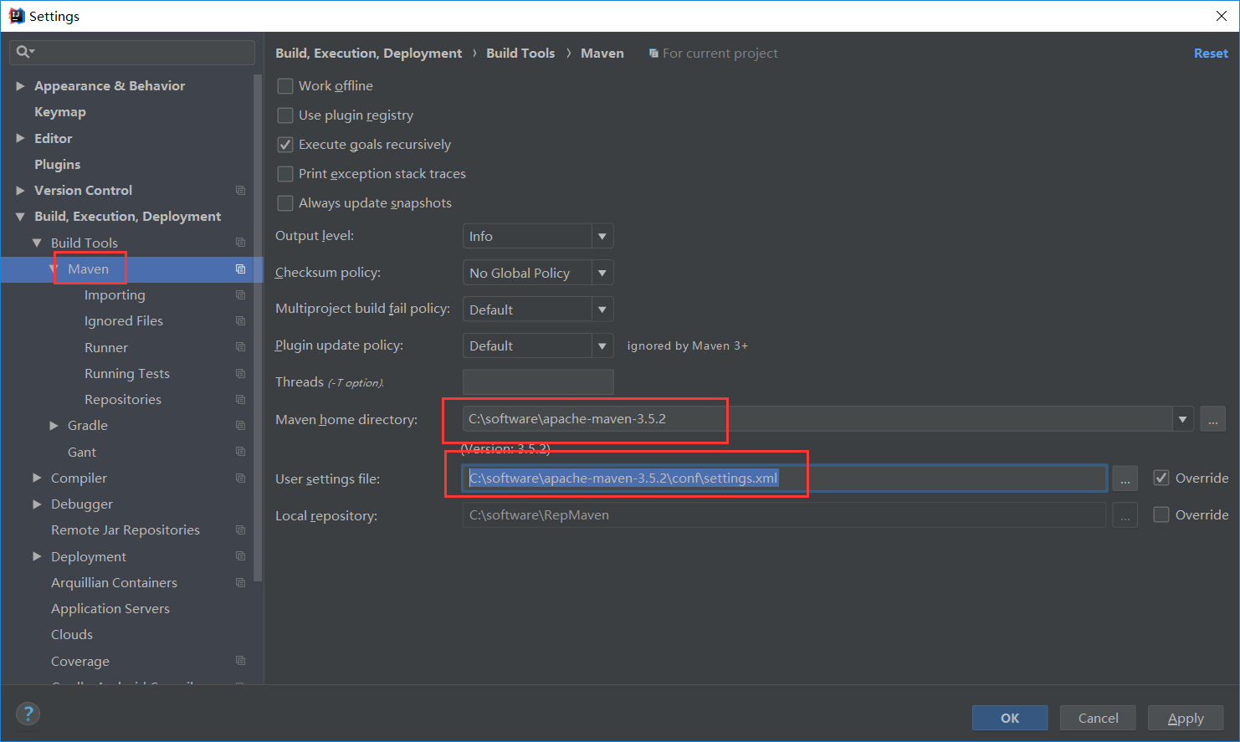Click project-level icon next to Version Control

(x=240, y=191)
